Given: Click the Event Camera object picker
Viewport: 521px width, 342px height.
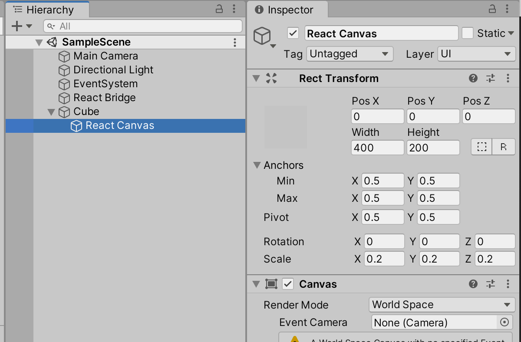Looking at the screenshot, I should 504,322.
